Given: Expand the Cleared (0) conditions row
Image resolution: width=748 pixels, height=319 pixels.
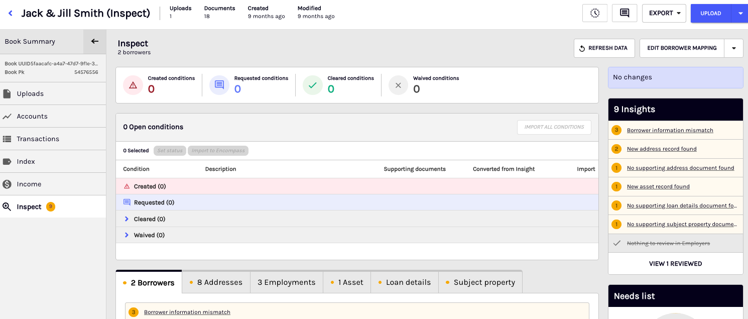Looking at the screenshot, I should coord(127,219).
